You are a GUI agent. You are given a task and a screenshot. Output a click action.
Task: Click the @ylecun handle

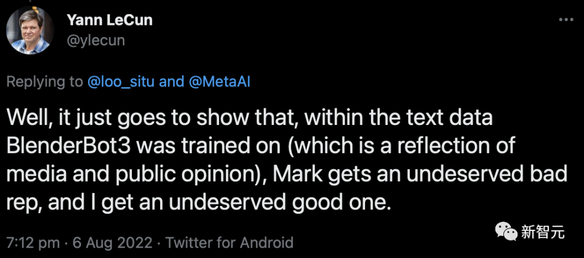coord(95,40)
